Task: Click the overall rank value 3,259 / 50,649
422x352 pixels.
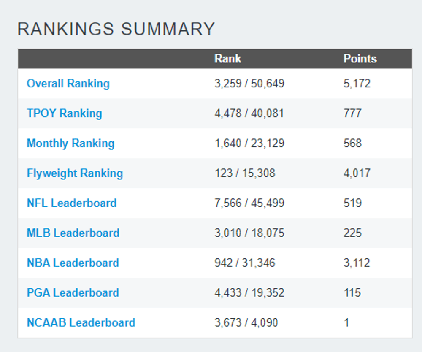Action: click(x=249, y=84)
